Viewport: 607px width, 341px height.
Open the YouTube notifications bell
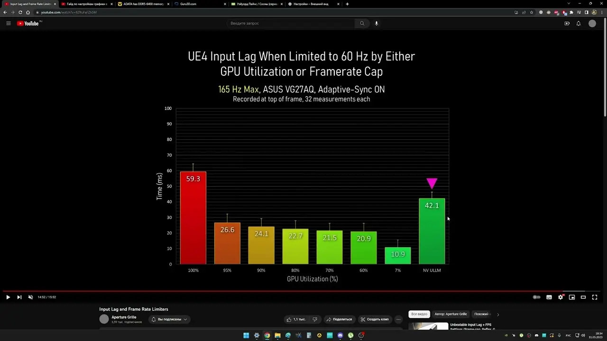pyautogui.click(x=579, y=23)
